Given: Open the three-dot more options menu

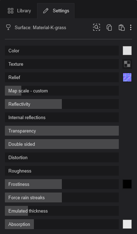Looking at the screenshot, I should (x=131, y=28).
